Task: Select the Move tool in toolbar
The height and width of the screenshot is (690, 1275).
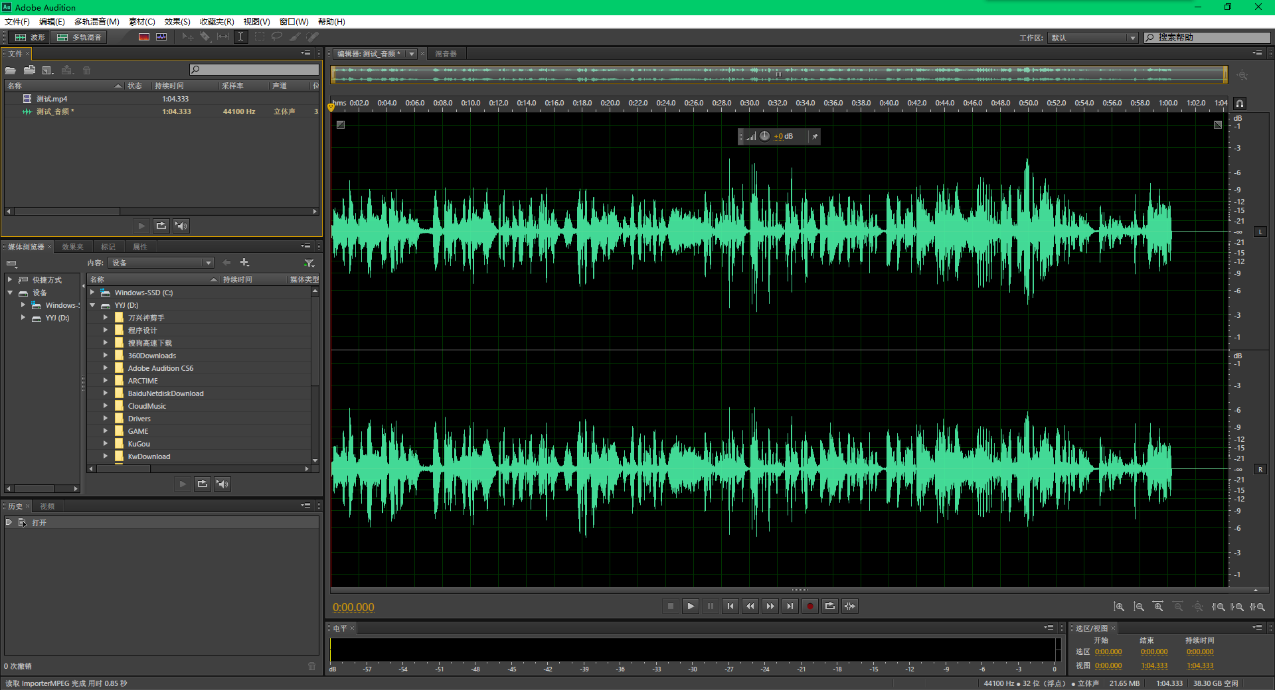Action: [188, 37]
